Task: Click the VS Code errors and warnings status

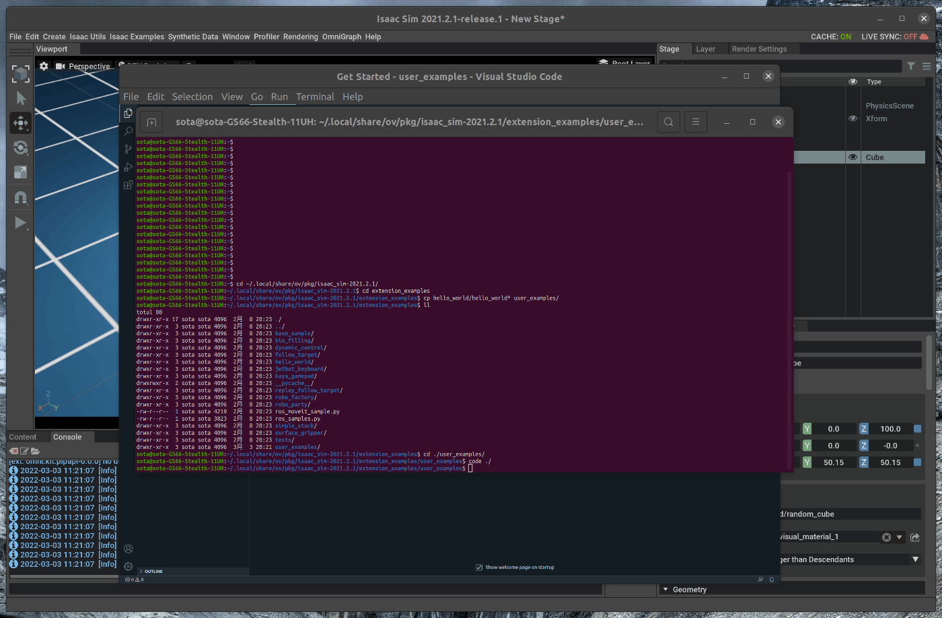Action: coord(135,579)
